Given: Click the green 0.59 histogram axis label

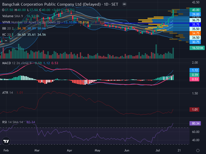Looking at the screenshot, I should tap(194, 75).
